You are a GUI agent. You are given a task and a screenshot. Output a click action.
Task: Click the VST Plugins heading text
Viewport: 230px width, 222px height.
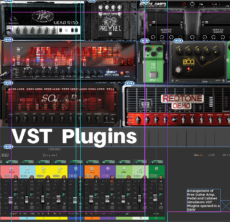[x=74, y=137]
